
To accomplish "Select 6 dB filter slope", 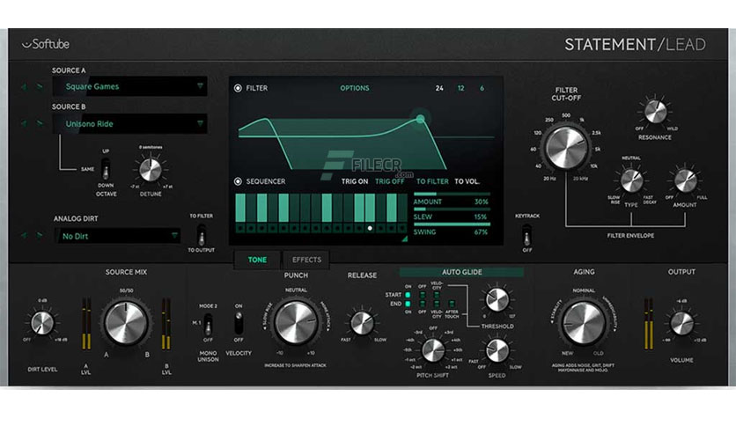I will point(482,88).
